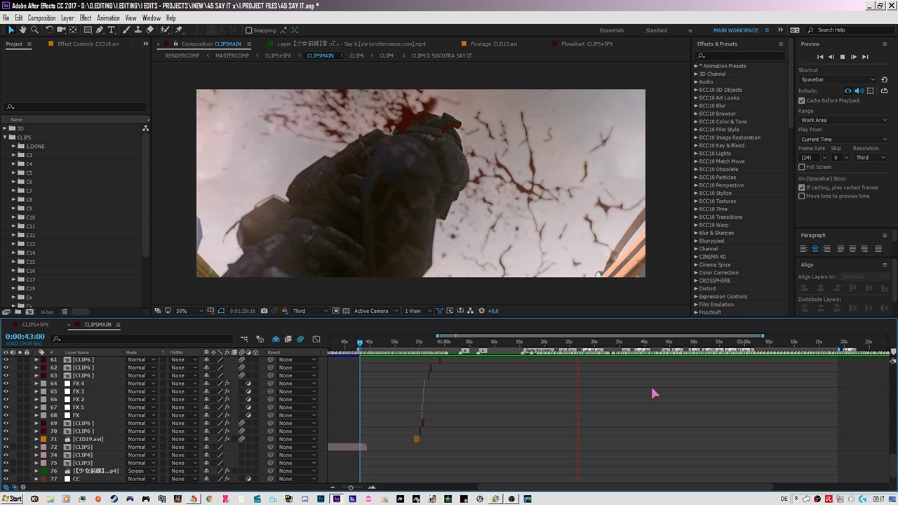Viewport: 898px width, 505px height.
Task: Switch to CLIPS+SFX timeline tab
Action: (35, 325)
